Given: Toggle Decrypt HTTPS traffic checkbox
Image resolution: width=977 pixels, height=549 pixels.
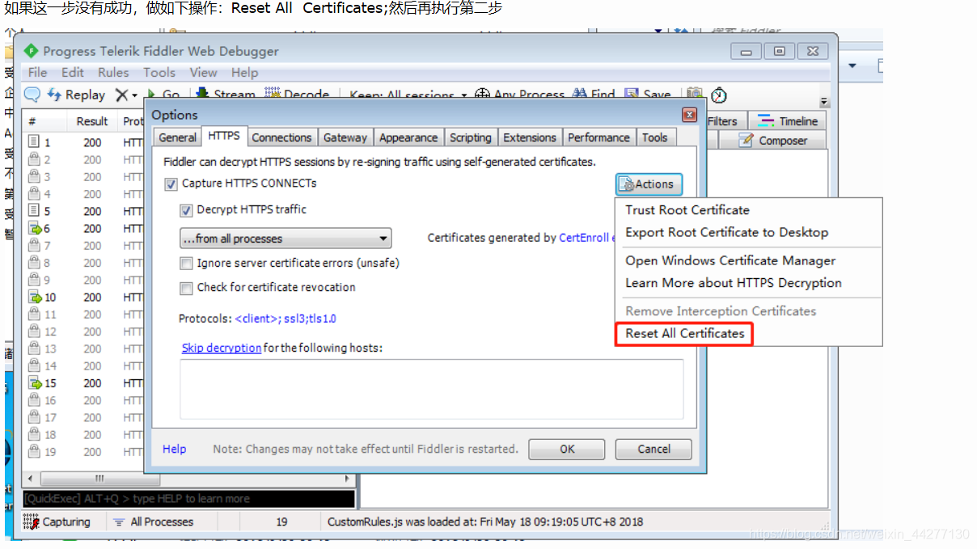Looking at the screenshot, I should [186, 210].
